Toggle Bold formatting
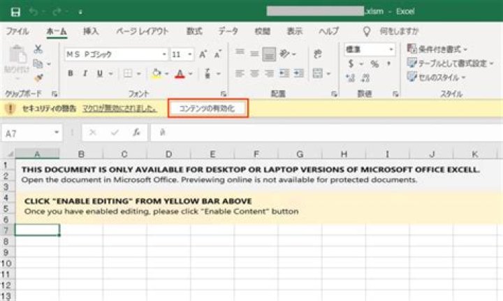 pos(71,73)
